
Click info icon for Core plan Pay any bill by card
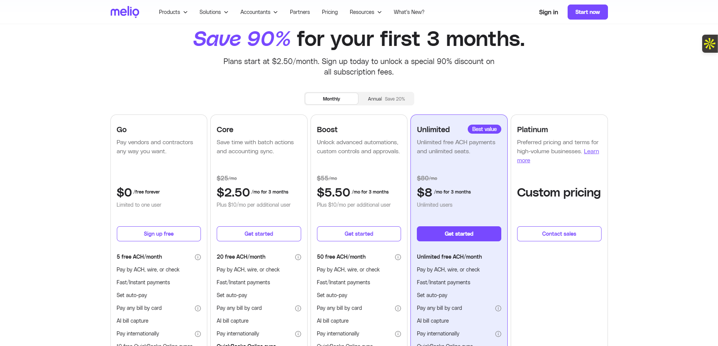pos(298,308)
